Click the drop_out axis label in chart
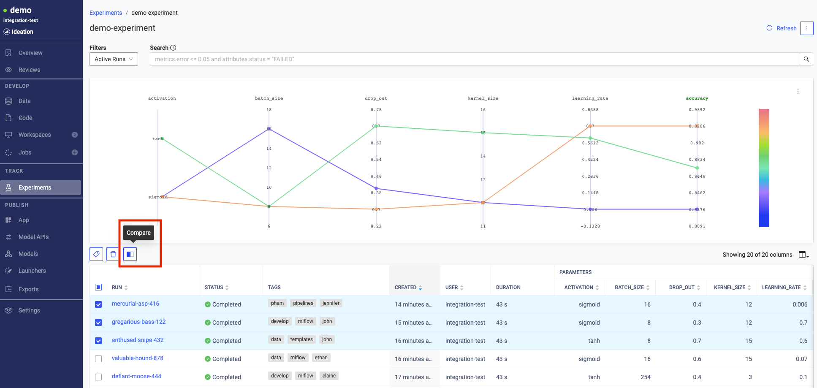The image size is (817, 388). [x=376, y=98]
